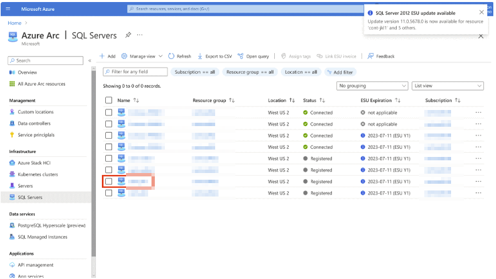Viewport: 496px width, 279px height.
Task: Edit the Location == all filter
Action: (x=301, y=72)
